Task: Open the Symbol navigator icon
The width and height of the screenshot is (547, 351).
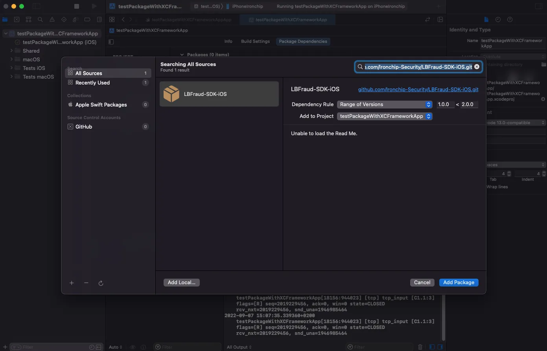Action: pos(28,19)
